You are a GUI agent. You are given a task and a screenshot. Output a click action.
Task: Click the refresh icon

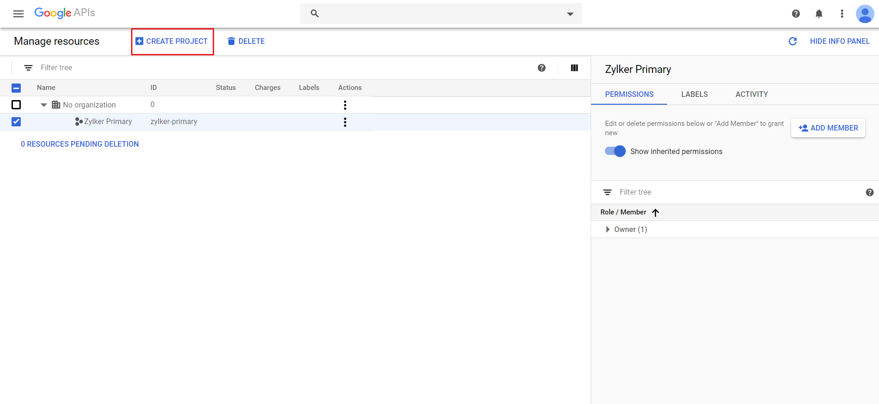[x=793, y=42]
